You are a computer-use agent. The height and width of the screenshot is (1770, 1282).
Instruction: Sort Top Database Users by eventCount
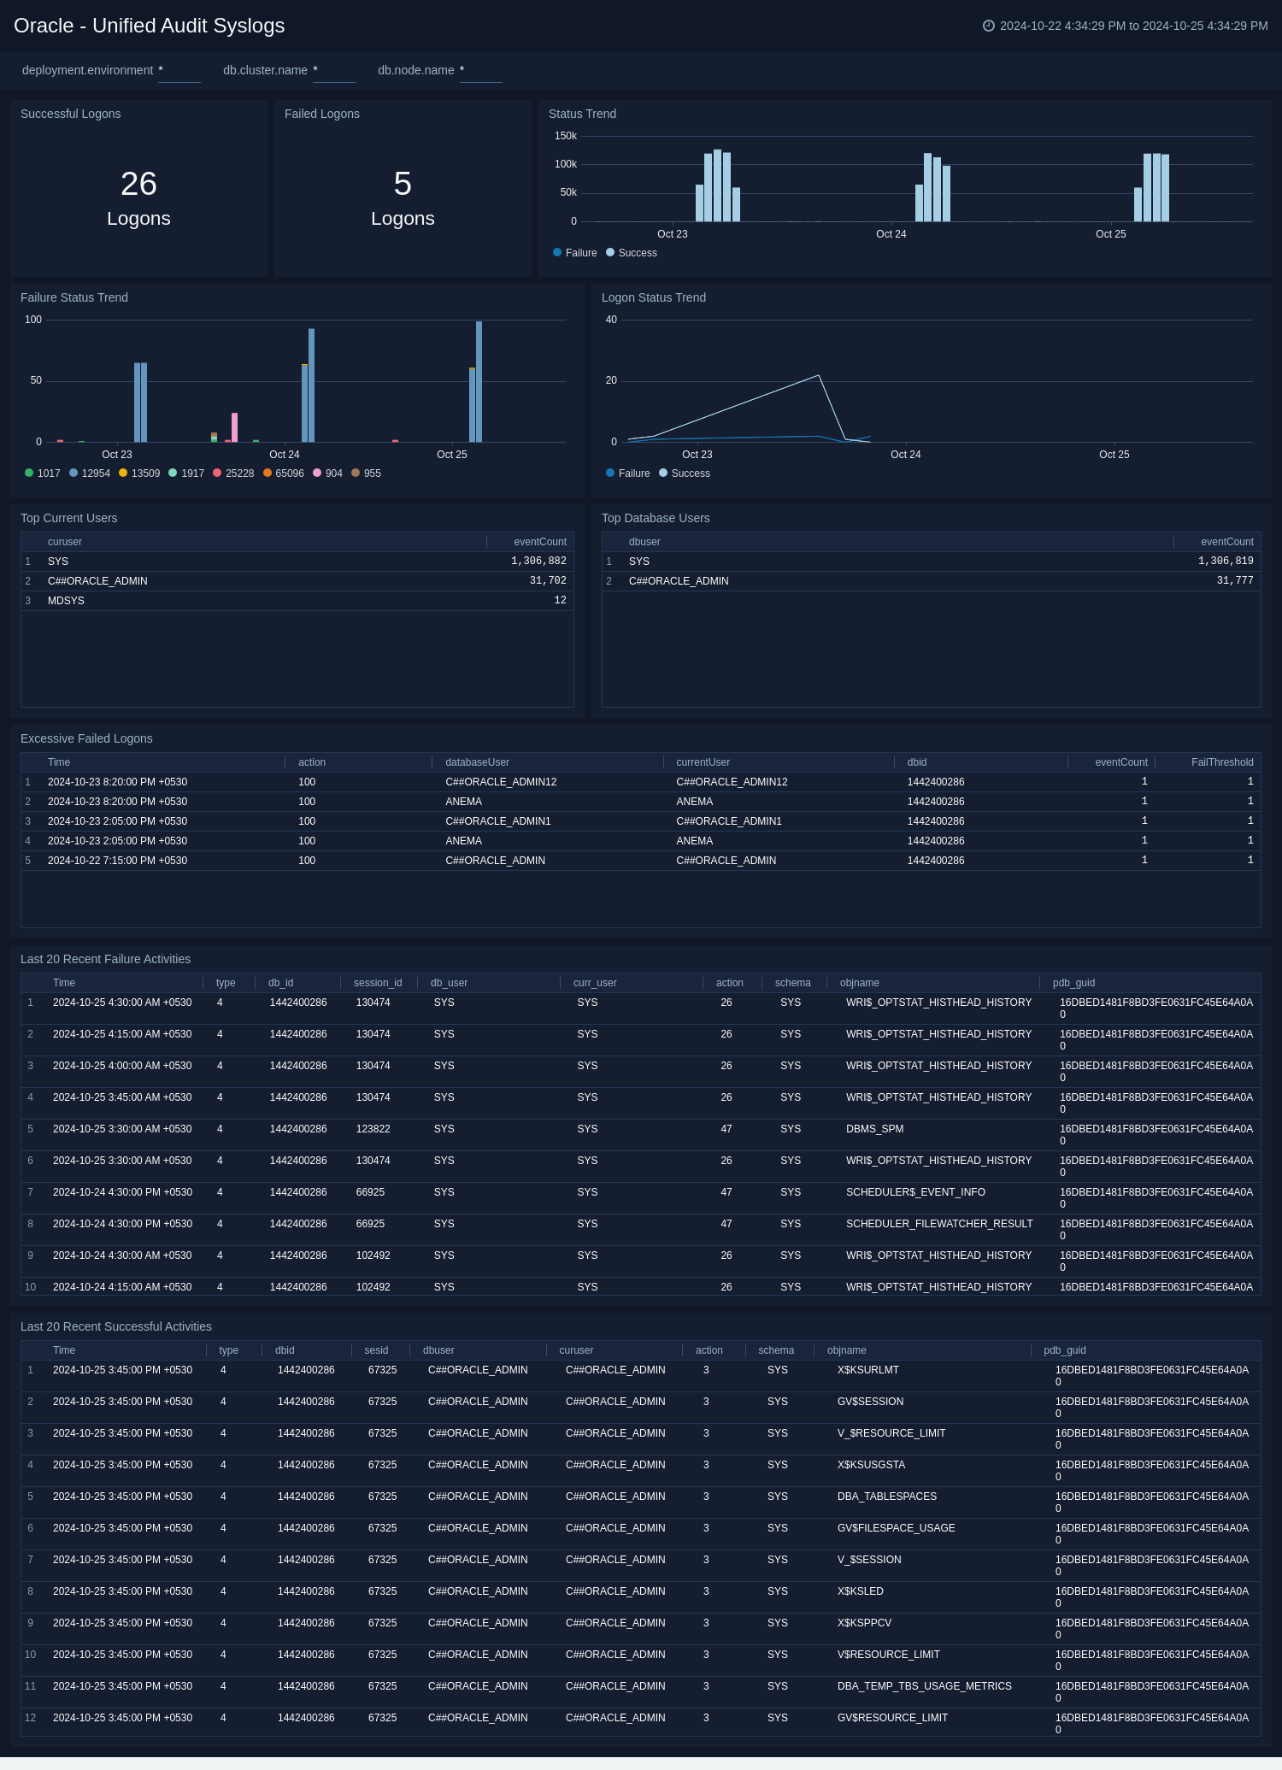coord(1226,542)
